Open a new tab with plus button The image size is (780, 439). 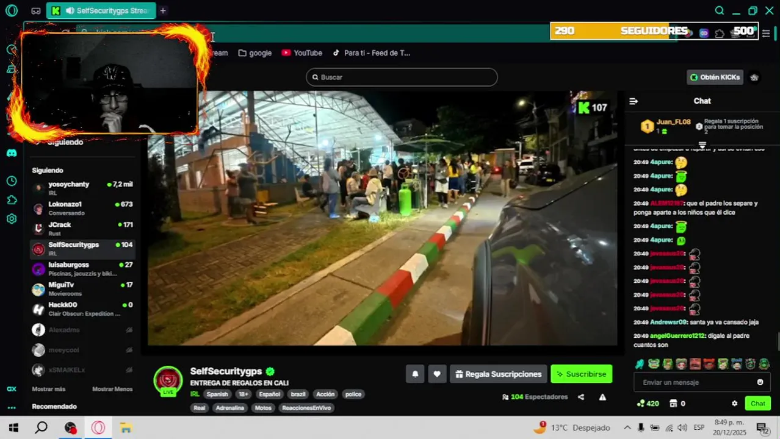point(163,10)
